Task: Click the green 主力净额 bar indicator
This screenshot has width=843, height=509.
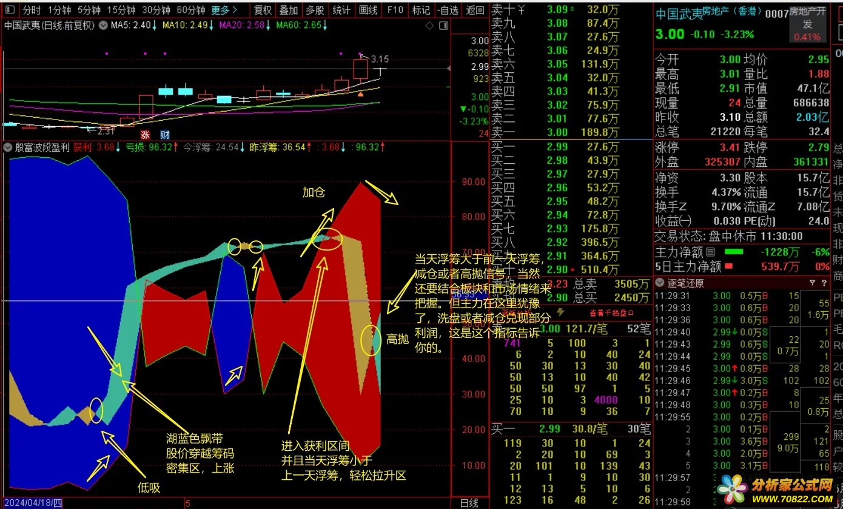Action: (x=733, y=252)
